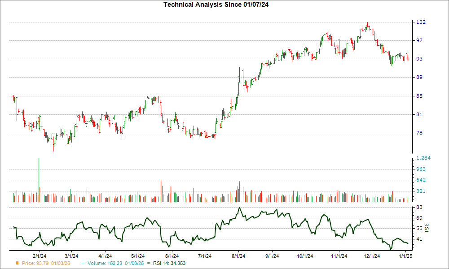Click the date label 3/1/24

click(71, 256)
